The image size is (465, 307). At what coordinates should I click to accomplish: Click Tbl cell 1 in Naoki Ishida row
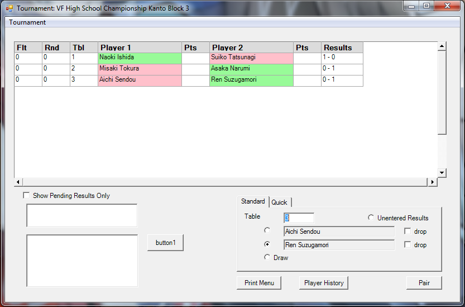coord(84,59)
